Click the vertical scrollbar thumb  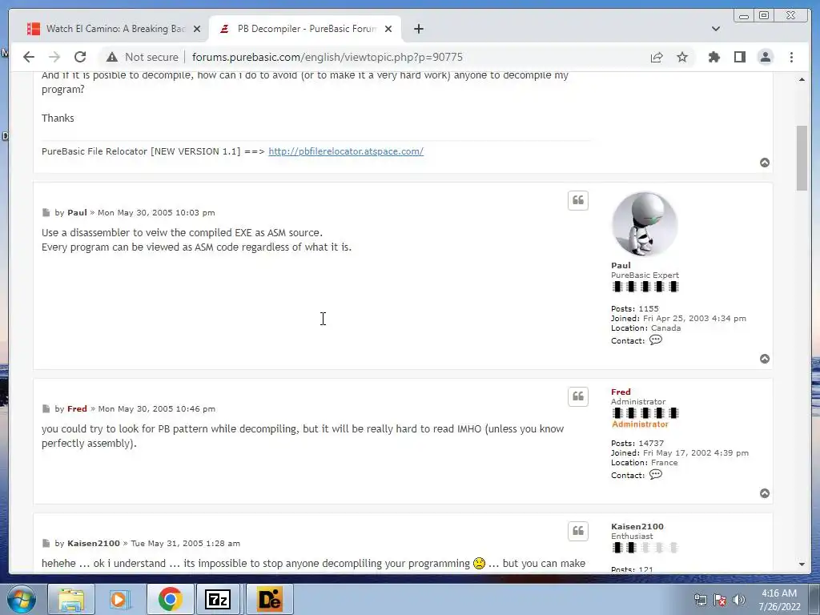(802, 158)
